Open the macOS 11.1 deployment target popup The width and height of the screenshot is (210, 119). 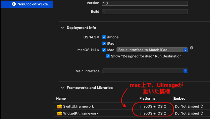pyautogui.click(x=88, y=50)
